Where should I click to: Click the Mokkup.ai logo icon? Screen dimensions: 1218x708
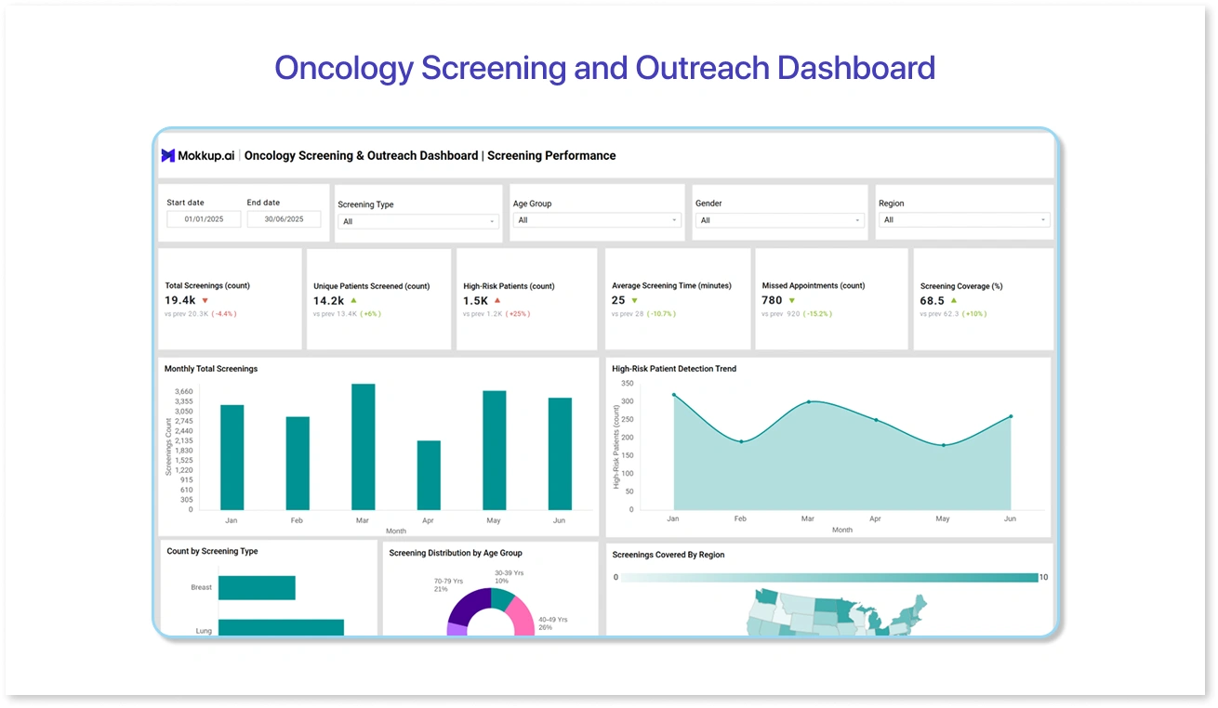pos(168,156)
